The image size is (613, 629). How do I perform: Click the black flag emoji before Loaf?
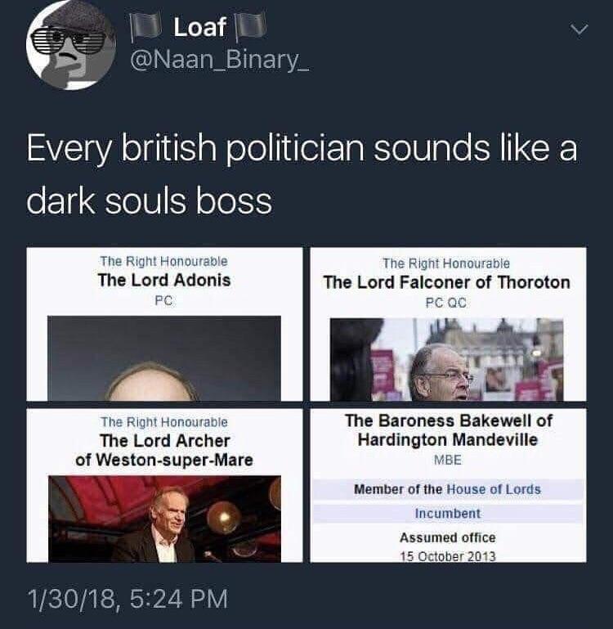pyautogui.click(x=146, y=27)
